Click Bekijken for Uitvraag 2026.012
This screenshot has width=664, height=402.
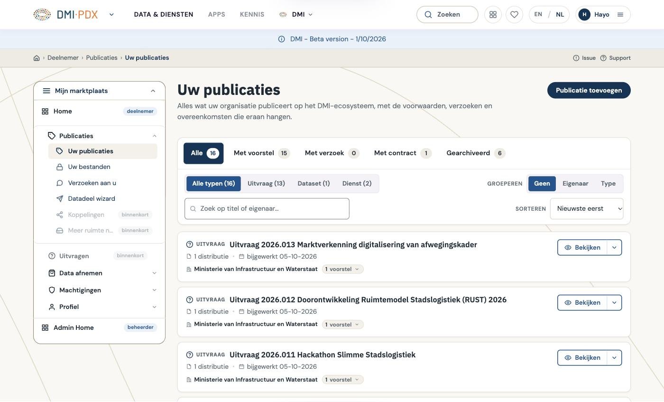tap(582, 303)
